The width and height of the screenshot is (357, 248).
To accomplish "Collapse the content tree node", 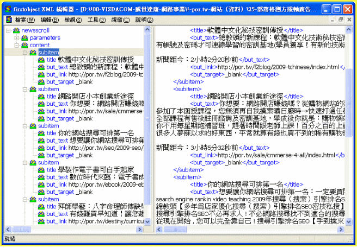I will pyautogui.click(x=16, y=45).
